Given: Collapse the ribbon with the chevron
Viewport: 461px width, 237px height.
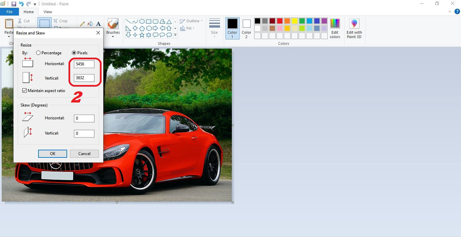Looking at the screenshot, I should (449, 12).
